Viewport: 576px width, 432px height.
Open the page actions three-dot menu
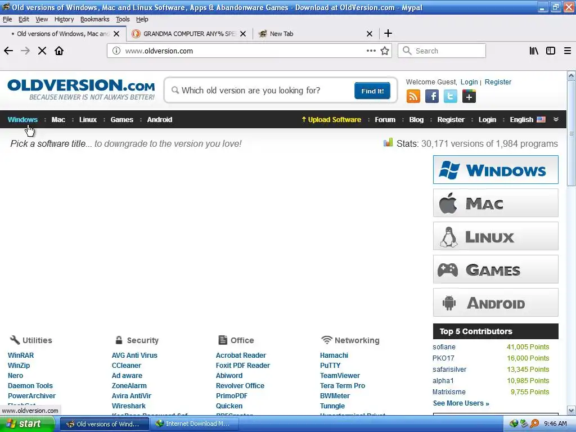coord(371,51)
